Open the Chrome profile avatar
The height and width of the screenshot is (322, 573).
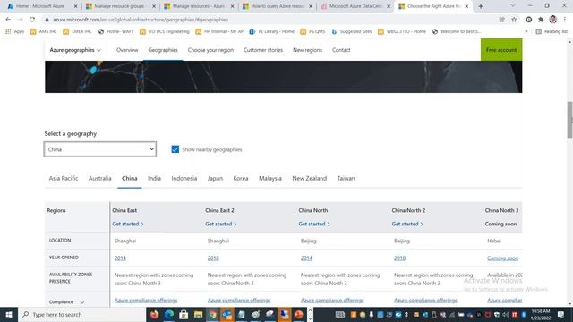pos(553,20)
